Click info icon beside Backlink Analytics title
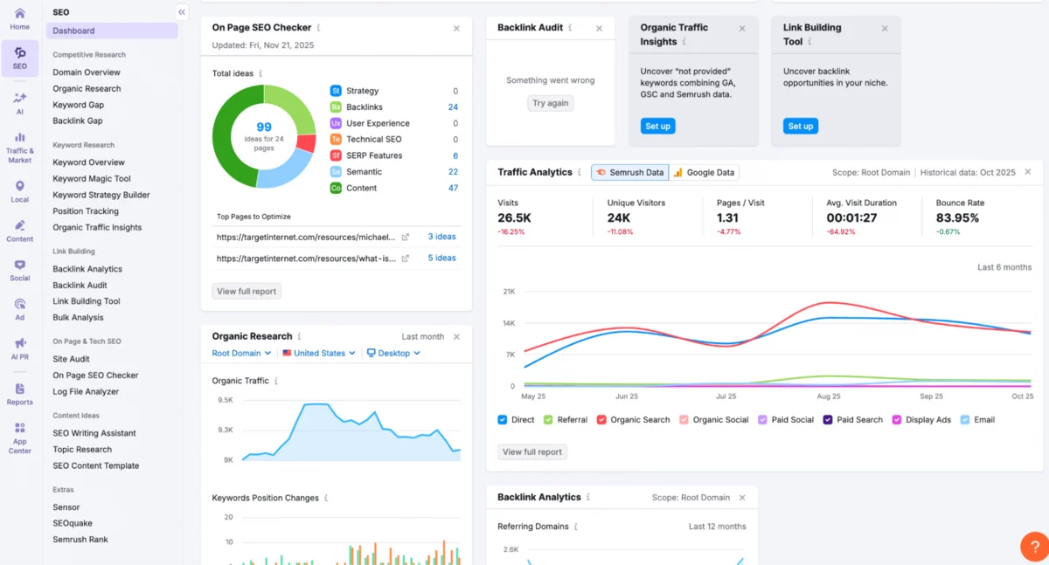The width and height of the screenshot is (1049, 565). (x=588, y=497)
